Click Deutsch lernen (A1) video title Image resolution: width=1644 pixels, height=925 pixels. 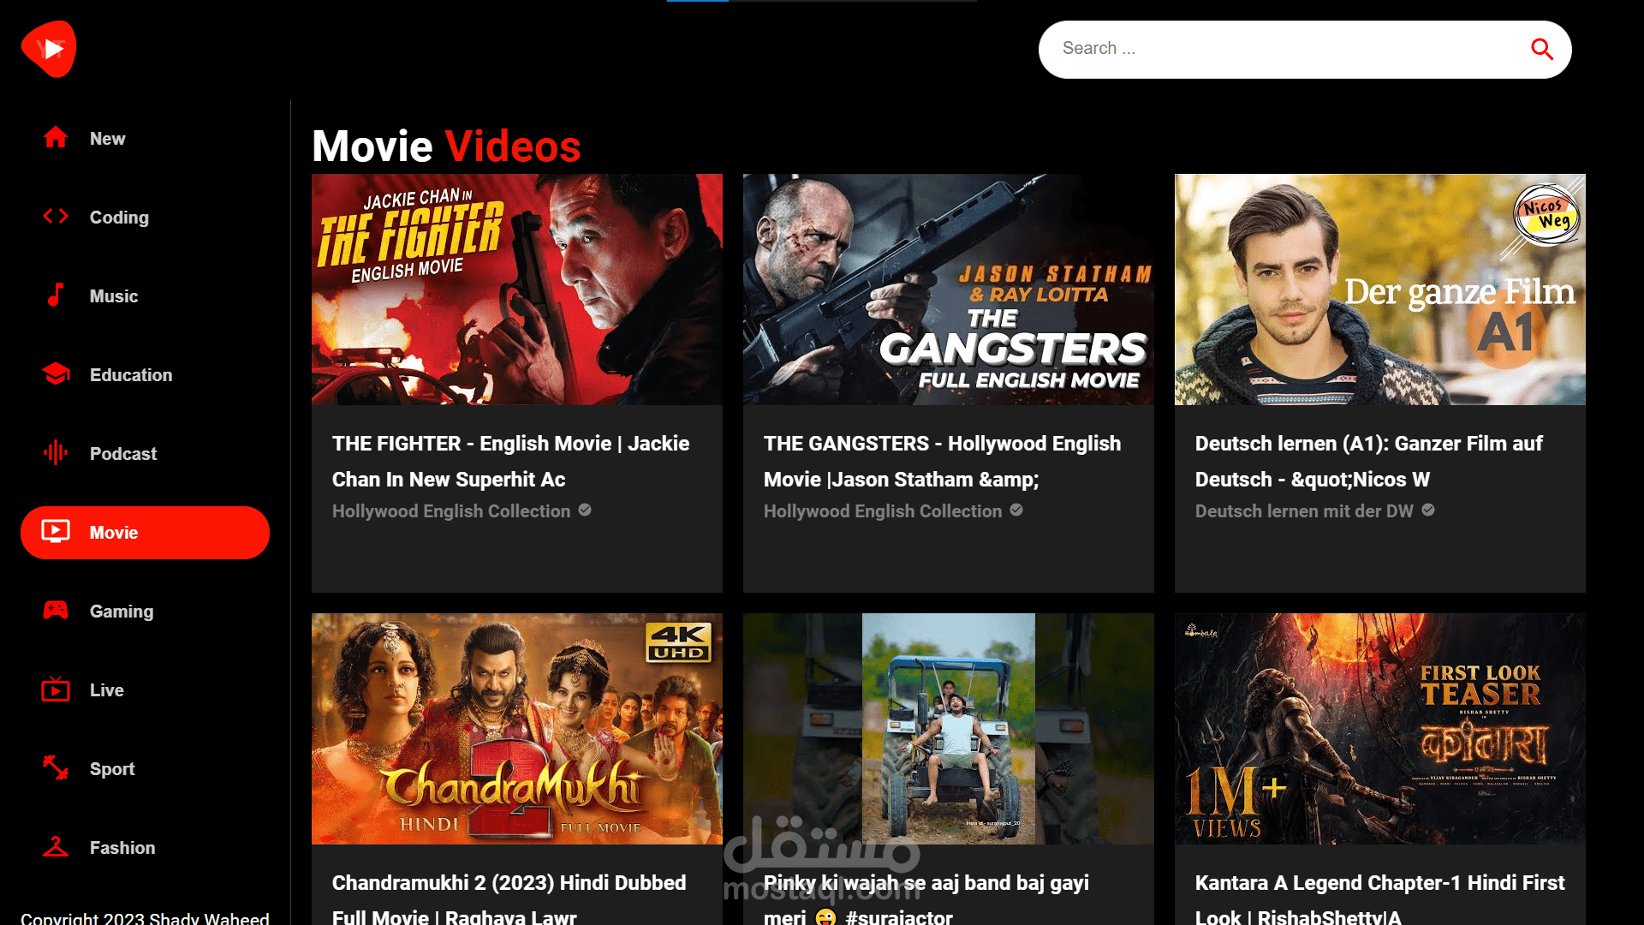click(x=1369, y=462)
